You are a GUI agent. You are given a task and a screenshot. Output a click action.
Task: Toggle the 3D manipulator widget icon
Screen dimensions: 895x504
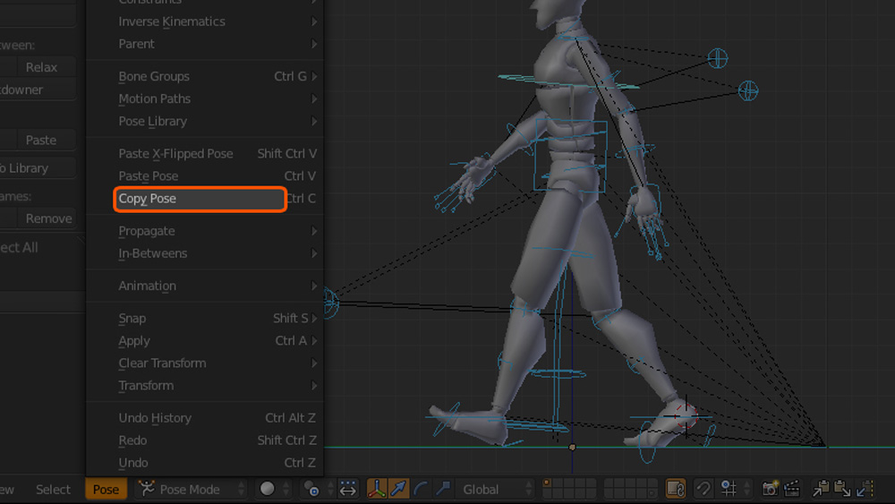[377, 489]
